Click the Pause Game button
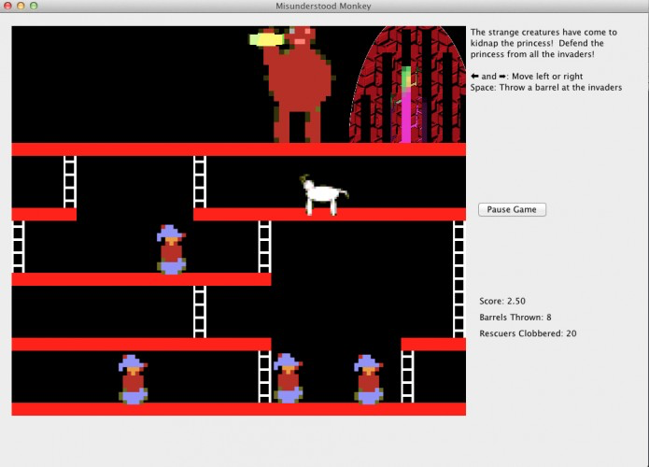 512,209
